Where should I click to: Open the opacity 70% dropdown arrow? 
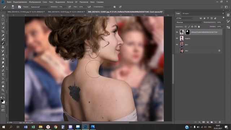point(65,7)
